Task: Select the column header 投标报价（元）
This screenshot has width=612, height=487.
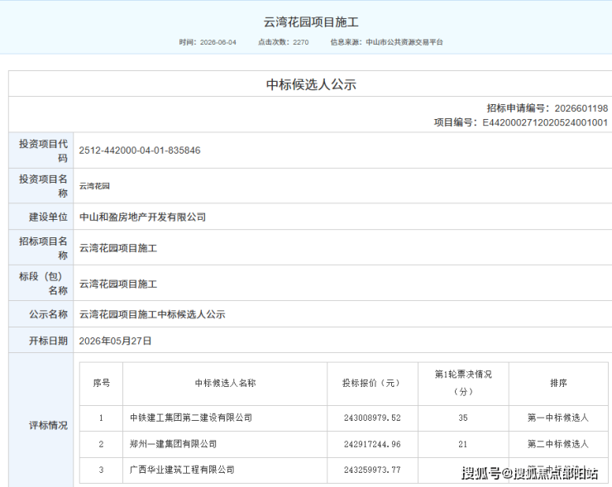Action: (x=373, y=383)
